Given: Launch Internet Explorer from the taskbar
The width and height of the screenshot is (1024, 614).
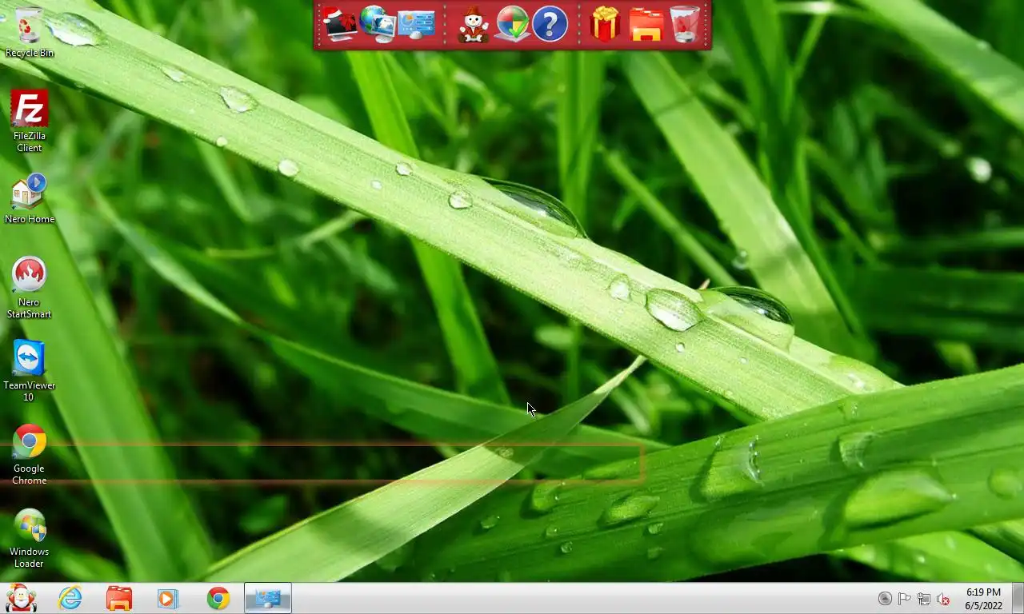Looking at the screenshot, I should click(x=70, y=598).
